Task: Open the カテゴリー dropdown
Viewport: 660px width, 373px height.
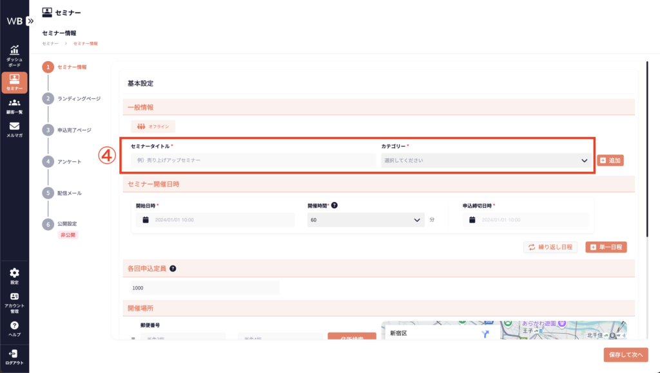Action: [x=485, y=160]
